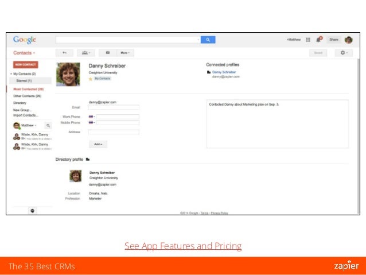Open the account avatar at top right
Viewport: 366px width, 275px height.
pyautogui.click(x=348, y=40)
